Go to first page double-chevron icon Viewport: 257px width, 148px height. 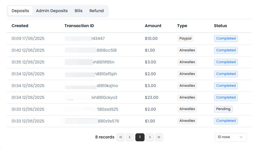120,137
